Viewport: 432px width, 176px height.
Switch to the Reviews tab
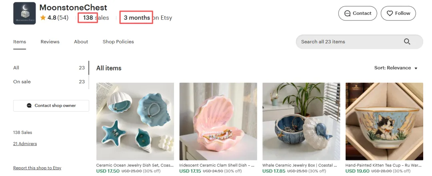[x=50, y=42]
